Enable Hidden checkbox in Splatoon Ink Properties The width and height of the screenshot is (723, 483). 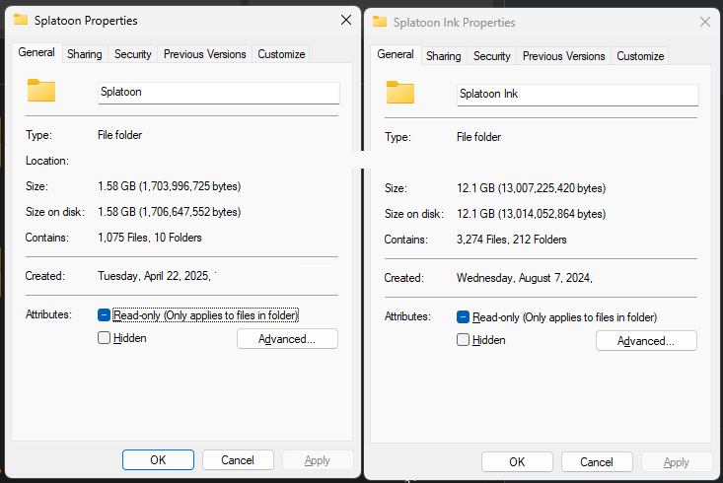[463, 340]
